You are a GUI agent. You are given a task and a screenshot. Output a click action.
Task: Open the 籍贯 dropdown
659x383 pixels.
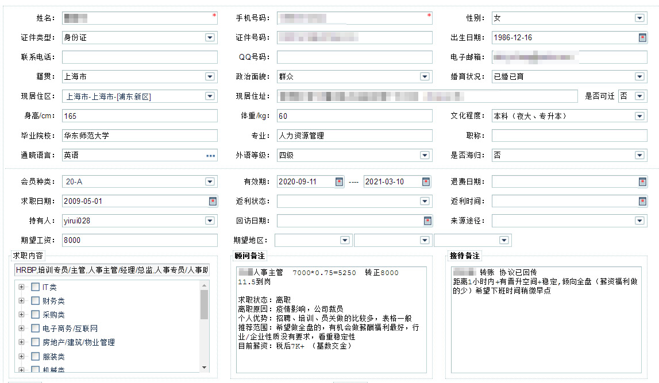[x=210, y=76]
